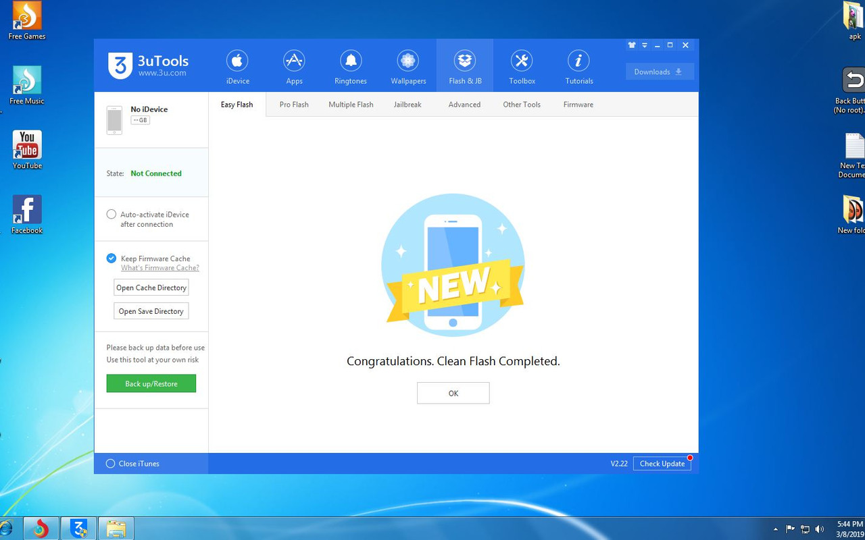Open the YouTube desktop shortcut
The height and width of the screenshot is (540, 865).
click(27, 150)
